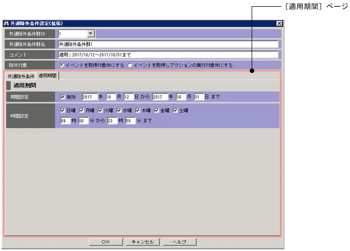Toggle the 日曜 checkbox
Image resolution: width=350 pixels, height=251 pixels.
(62, 110)
